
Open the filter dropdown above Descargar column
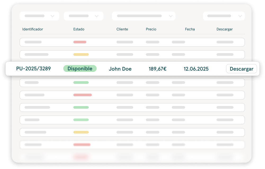tap(224, 16)
